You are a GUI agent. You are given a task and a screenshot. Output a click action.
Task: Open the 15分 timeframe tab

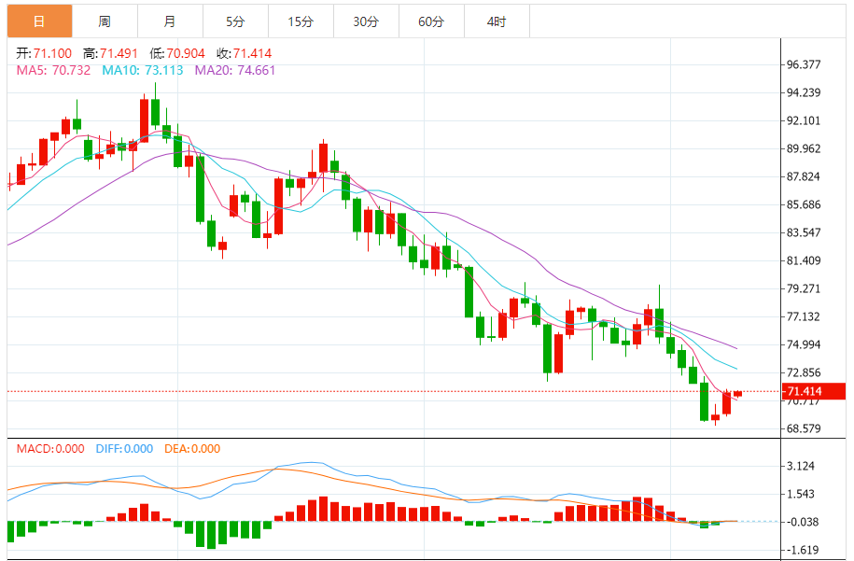pos(301,21)
